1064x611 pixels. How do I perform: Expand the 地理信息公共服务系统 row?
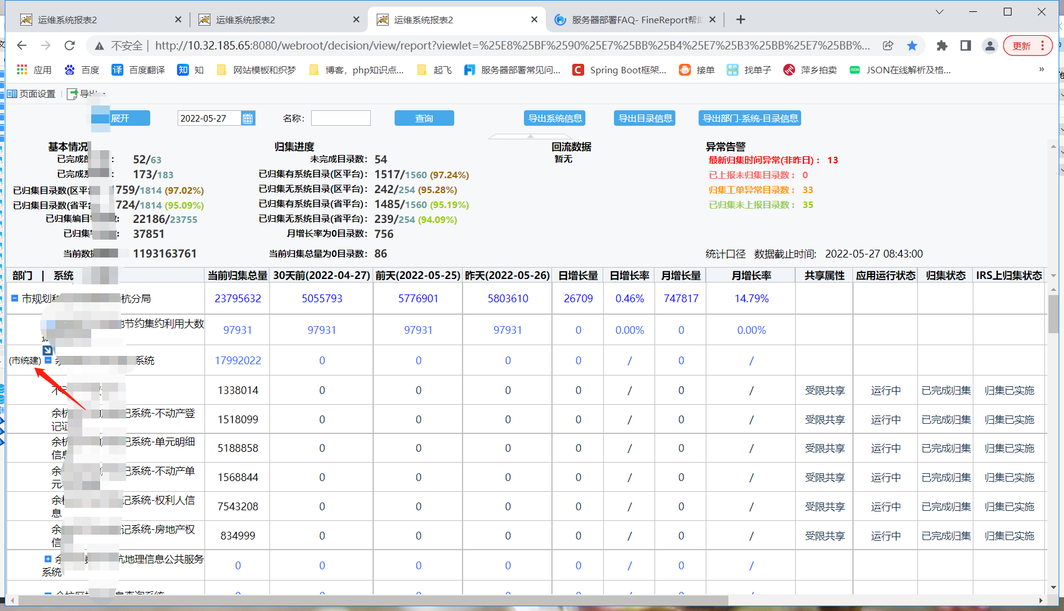click(x=48, y=559)
